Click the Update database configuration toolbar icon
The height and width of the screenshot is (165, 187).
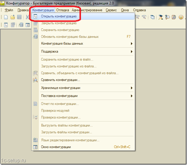pyautogui.click(x=21, y=25)
